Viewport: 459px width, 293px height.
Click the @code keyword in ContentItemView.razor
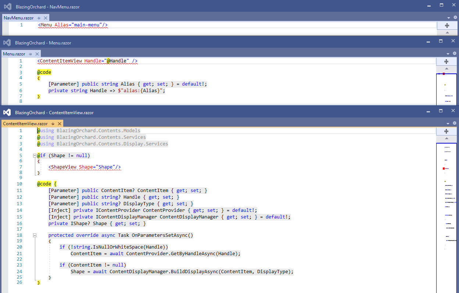tap(44, 184)
